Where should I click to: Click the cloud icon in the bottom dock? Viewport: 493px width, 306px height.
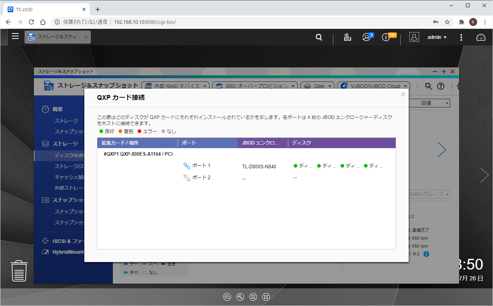pos(227,297)
